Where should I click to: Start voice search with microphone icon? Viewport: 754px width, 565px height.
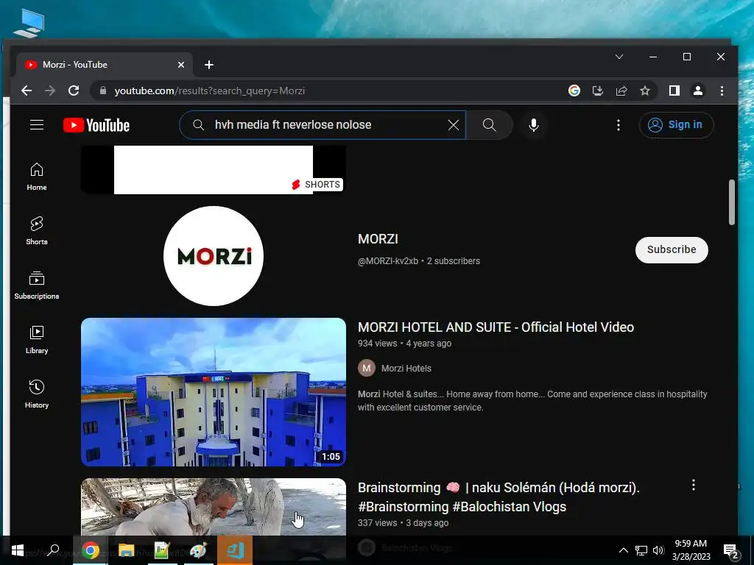pos(533,125)
